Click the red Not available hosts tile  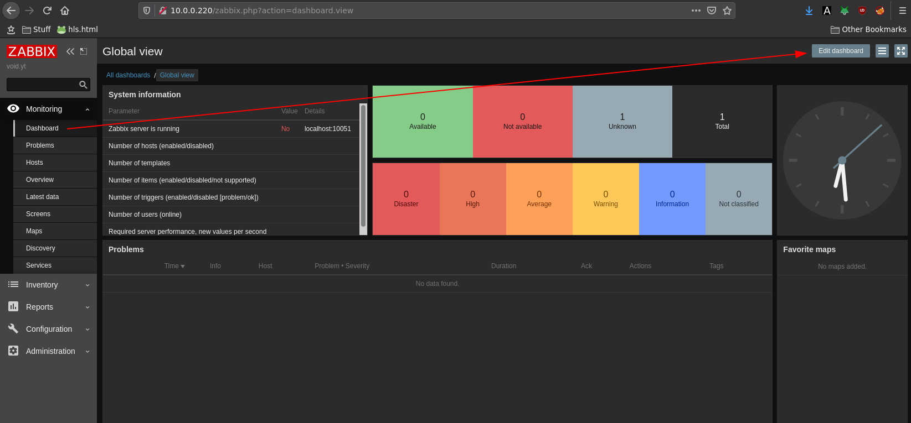coord(522,122)
